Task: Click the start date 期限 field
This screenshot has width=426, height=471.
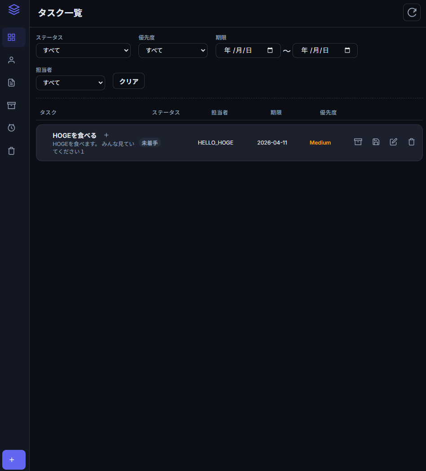Action: pyautogui.click(x=248, y=50)
